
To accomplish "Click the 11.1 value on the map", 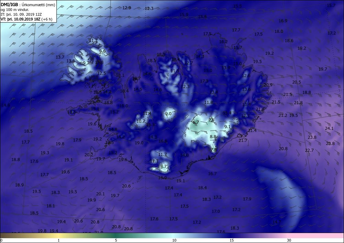I will (x=154, y=161).
